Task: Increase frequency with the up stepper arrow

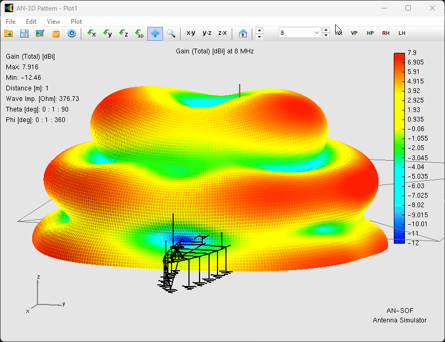Action: pyautogui.click(x=326, y=30)
